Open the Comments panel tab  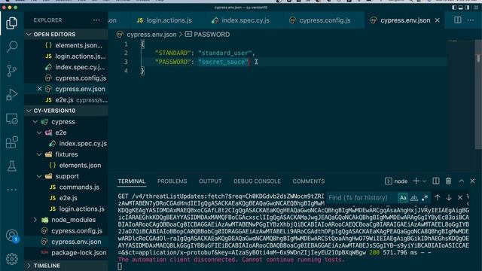click(x=308, y=181)
